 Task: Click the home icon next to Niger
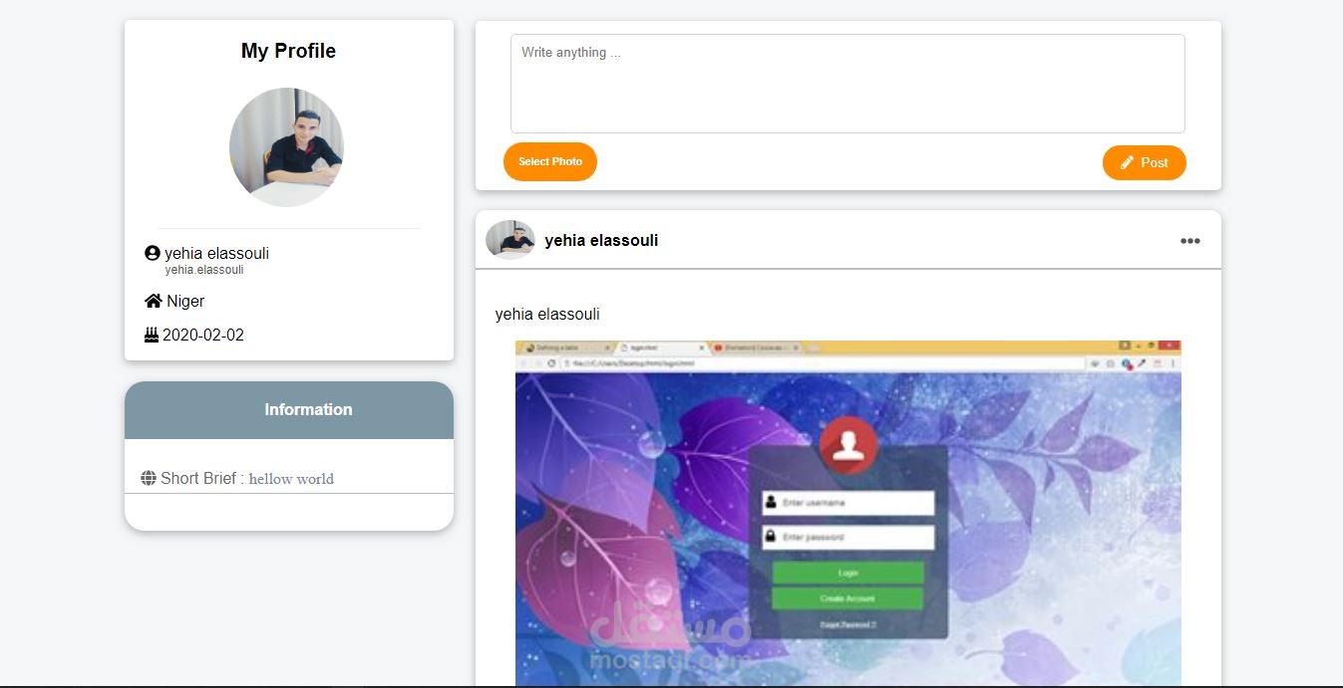pyautogui.click(x=154, y=301)
